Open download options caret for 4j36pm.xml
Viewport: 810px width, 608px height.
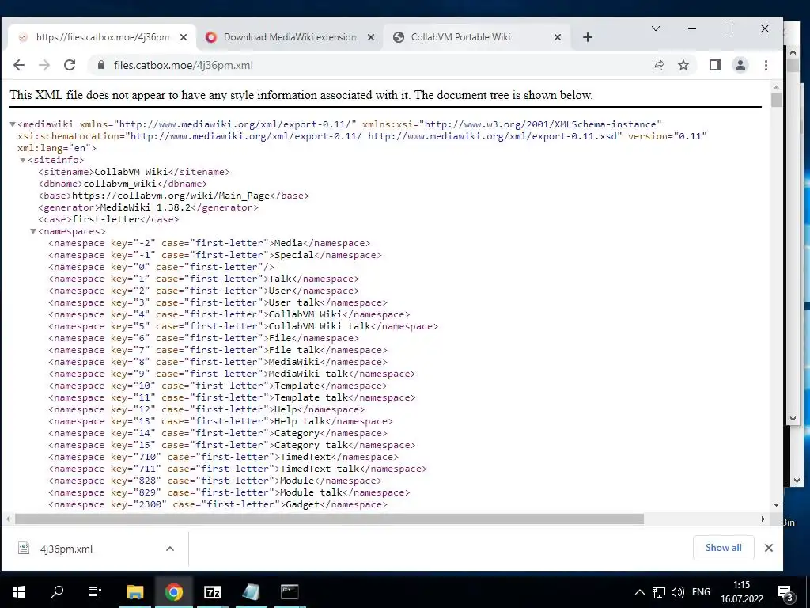coord(170,549)
